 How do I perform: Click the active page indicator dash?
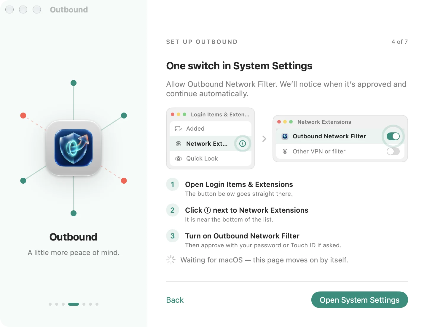74,304
